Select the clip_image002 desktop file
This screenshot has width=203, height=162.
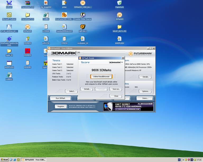pyautogui.click(x=46, y=4)
